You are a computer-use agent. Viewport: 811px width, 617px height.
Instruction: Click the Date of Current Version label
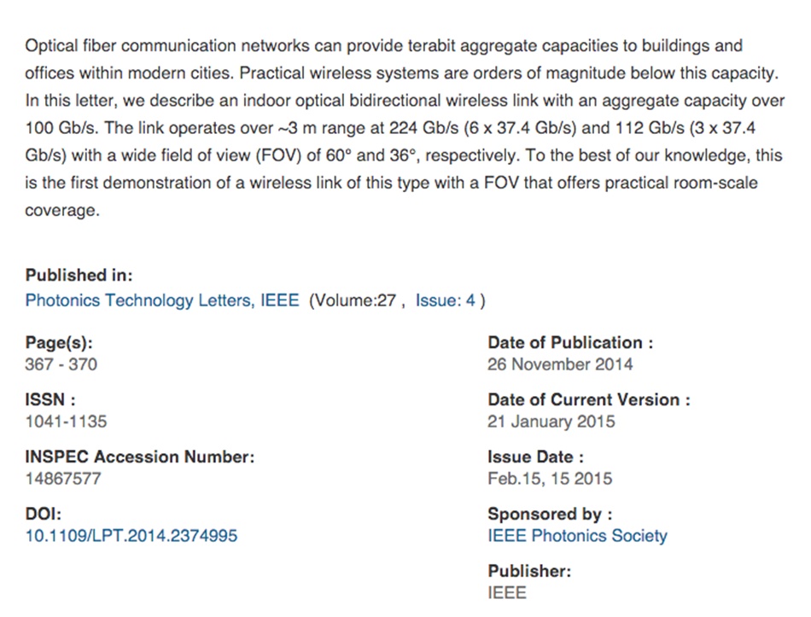point(589,399)
